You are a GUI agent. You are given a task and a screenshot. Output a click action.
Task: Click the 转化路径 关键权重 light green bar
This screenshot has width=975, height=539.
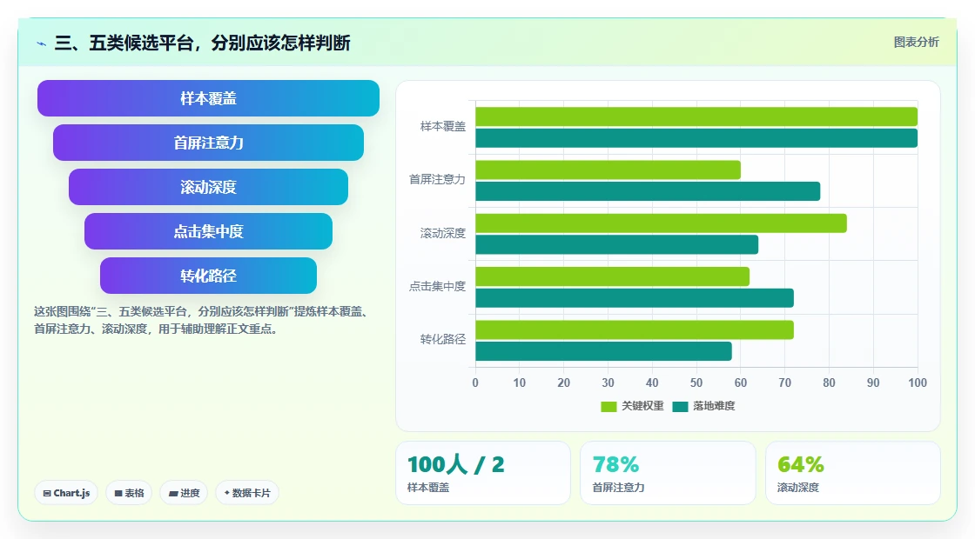[x=635, y=329]
